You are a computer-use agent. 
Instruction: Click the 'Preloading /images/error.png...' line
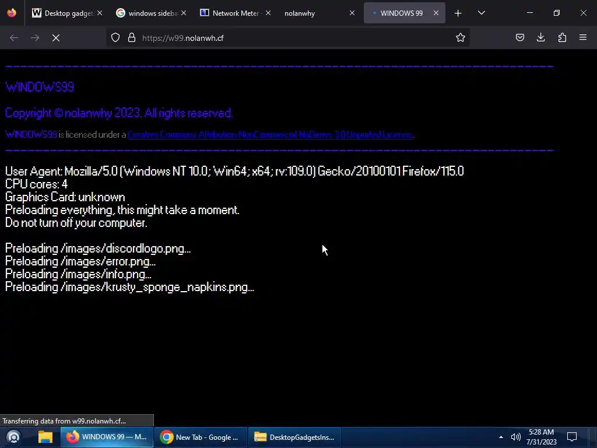80,262
